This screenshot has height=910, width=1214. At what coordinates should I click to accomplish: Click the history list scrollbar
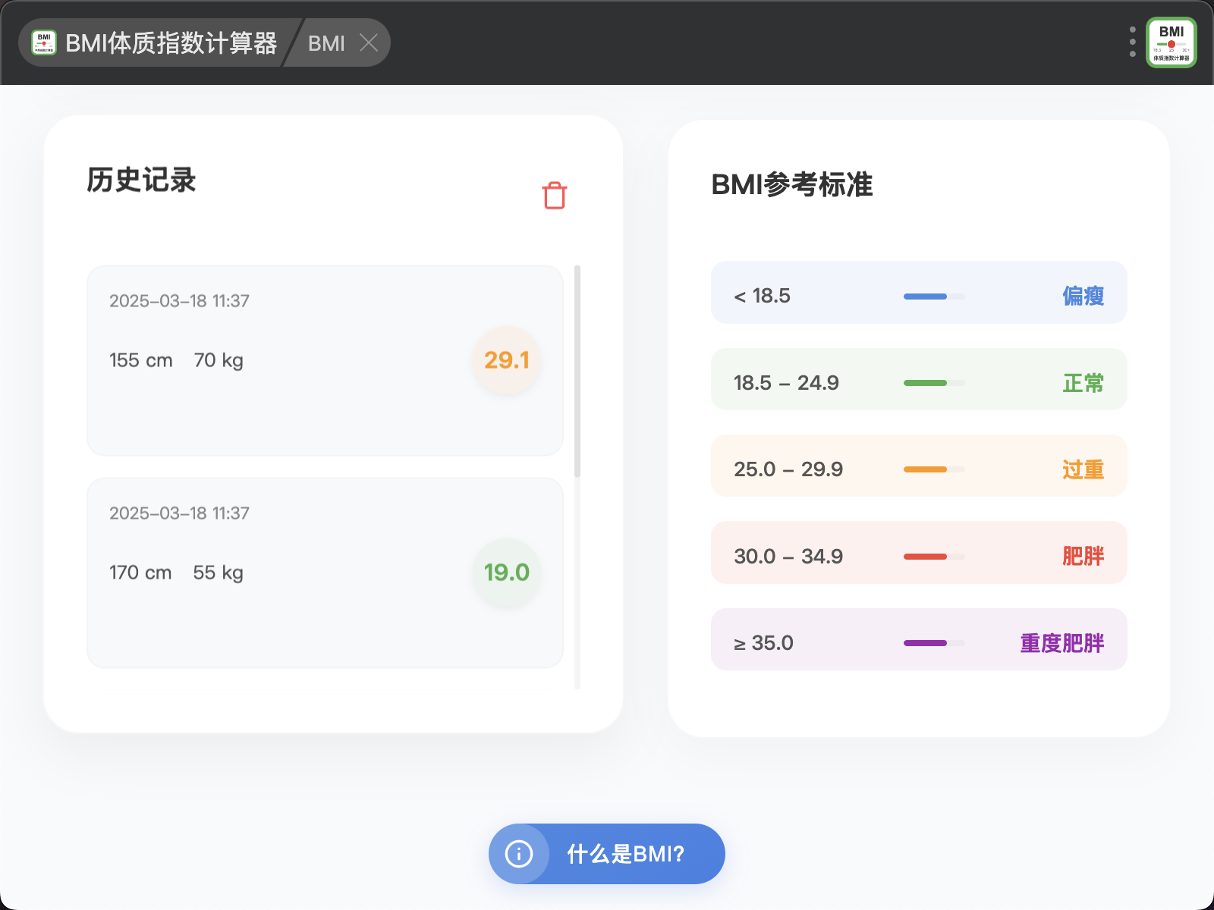coord(577,372)
